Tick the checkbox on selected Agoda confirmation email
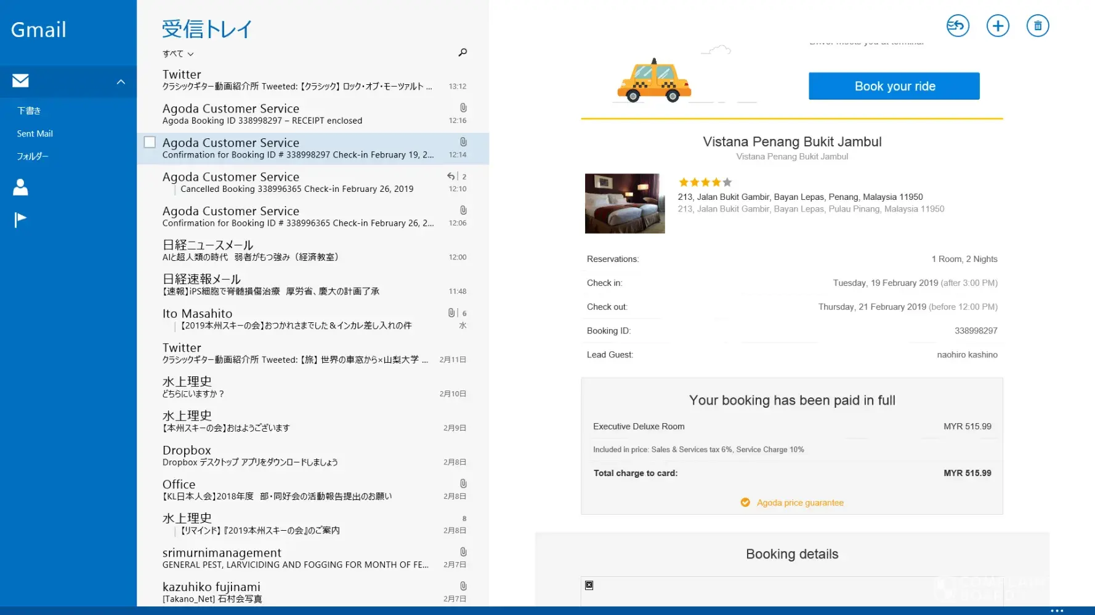This screenshot has width=1095, height=615. pyautogui.click(x=150, y=142)
